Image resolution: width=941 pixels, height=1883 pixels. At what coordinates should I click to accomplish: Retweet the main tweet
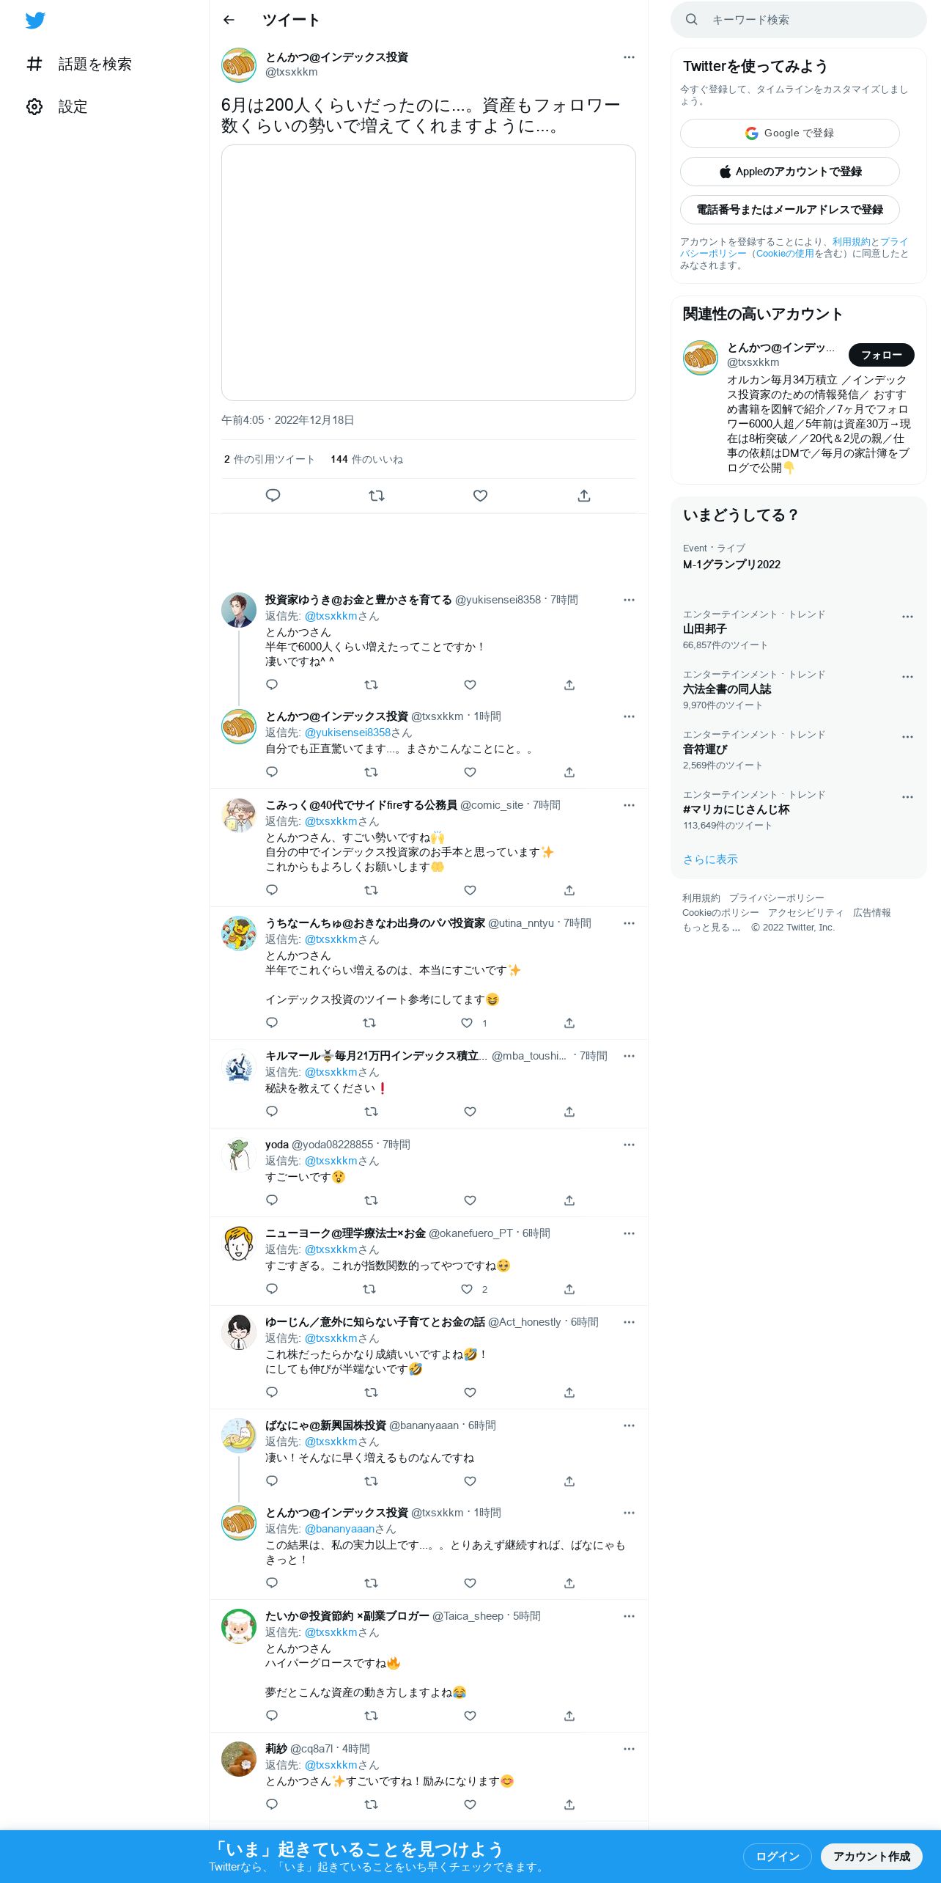click(377, 496)
